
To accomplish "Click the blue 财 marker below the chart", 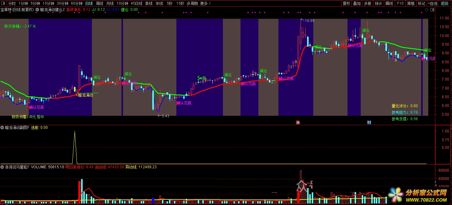I will coord(369,123).
